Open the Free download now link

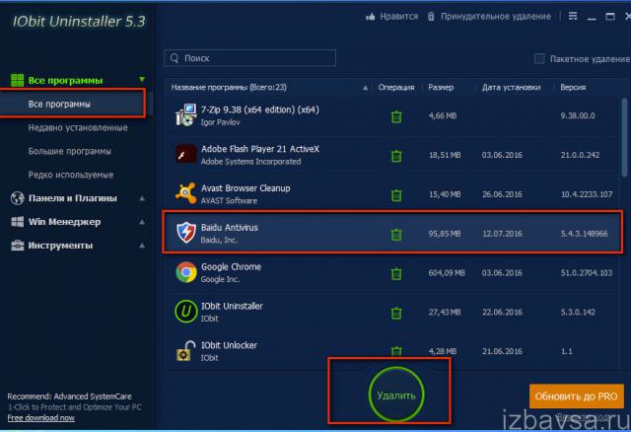tap(41, 418)
